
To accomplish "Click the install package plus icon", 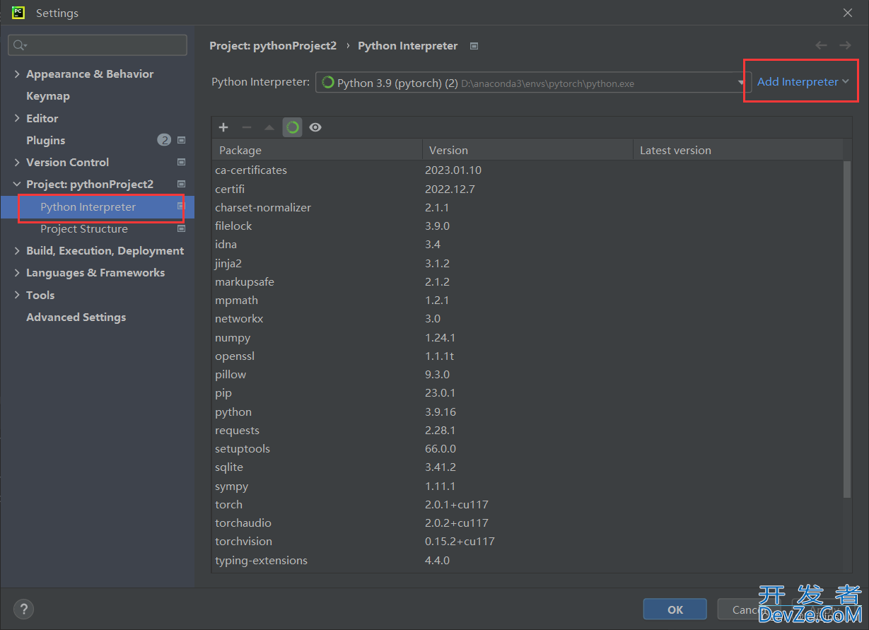I will pos(223,127).
